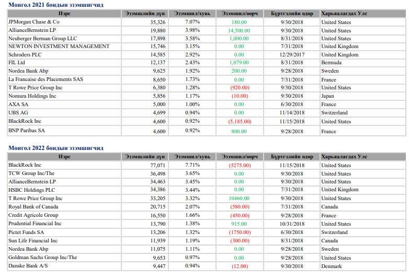
Task: Click 'Бүртгэлийн өдөр' header in 2021 table
Action: point(292,13)
